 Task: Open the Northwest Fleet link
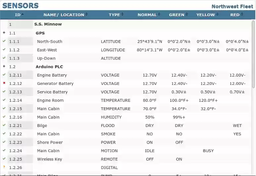[x=232, y=7]
